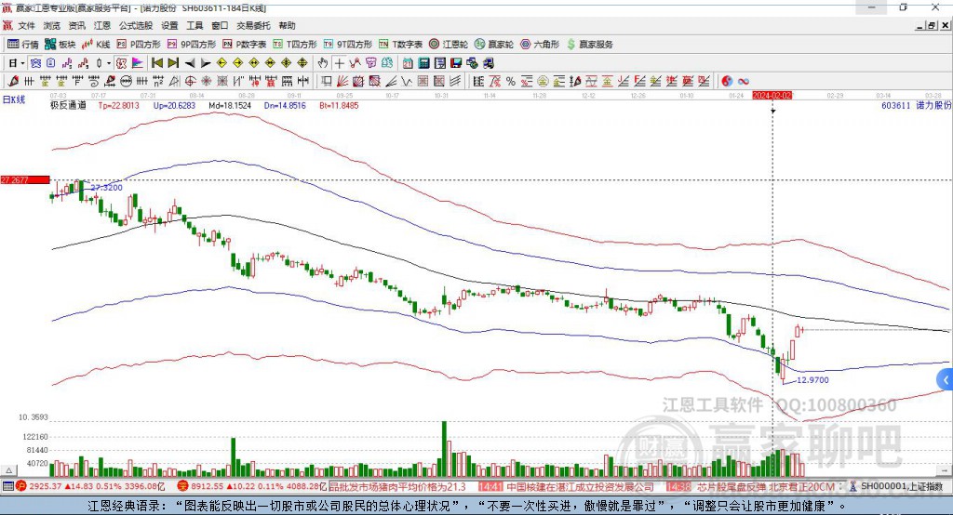Click the n² grid tool icon
953x515 pixels.
click(158, 82)
